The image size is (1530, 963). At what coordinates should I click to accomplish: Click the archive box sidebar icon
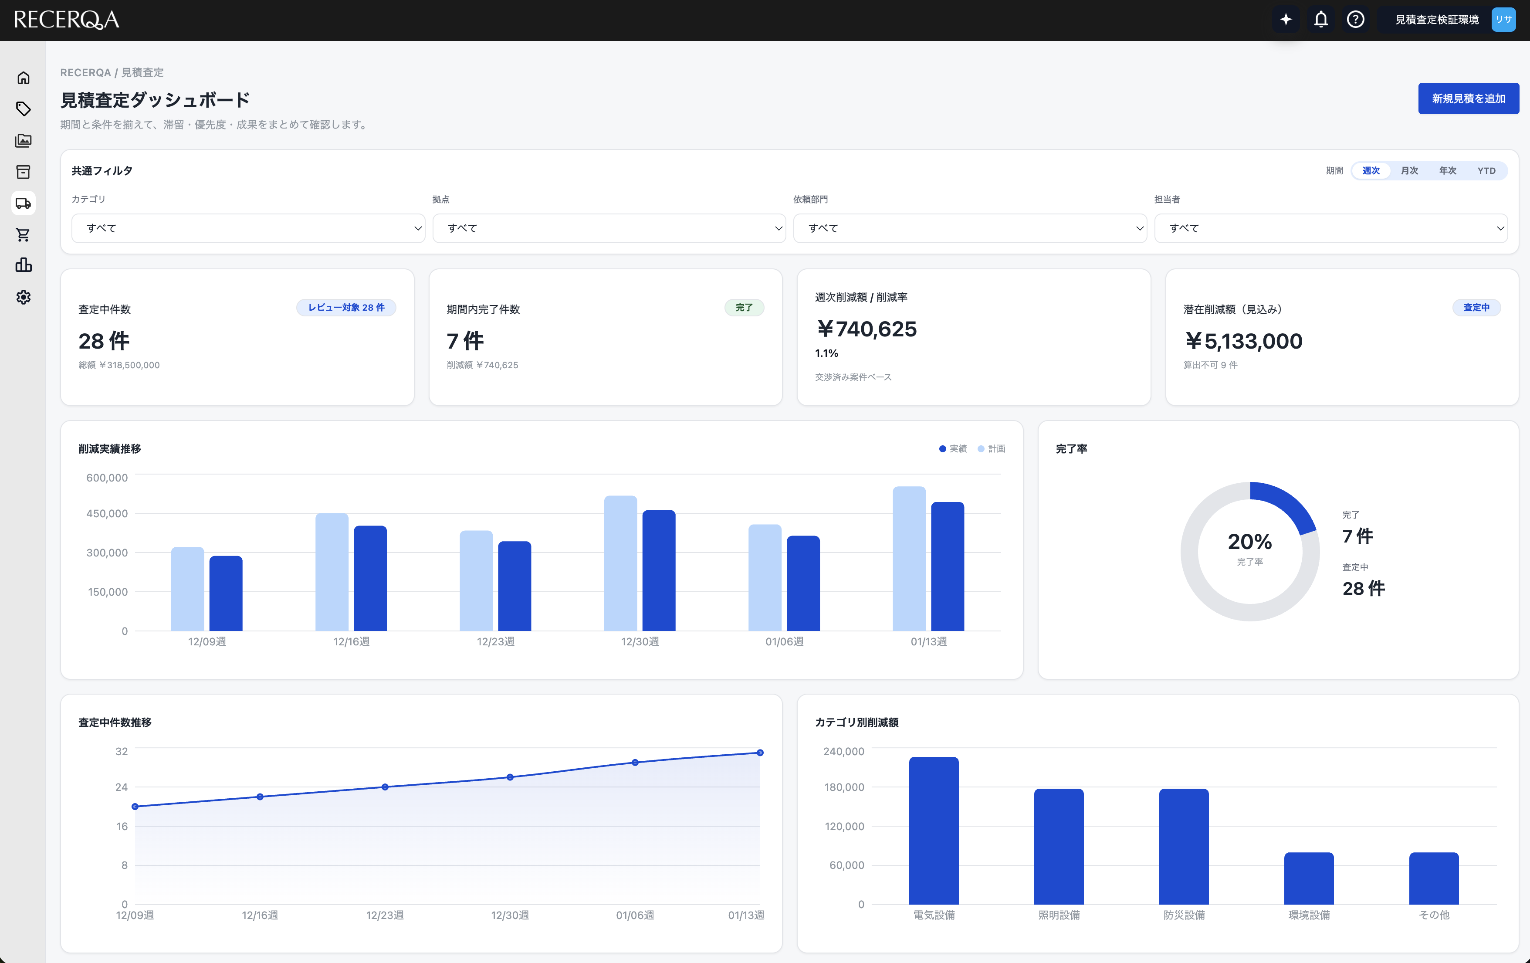click(x=24, y=172)
